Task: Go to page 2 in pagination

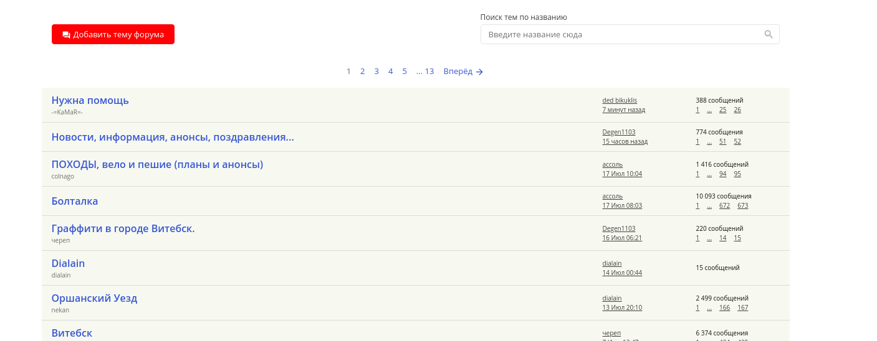Action: (362, 71)
